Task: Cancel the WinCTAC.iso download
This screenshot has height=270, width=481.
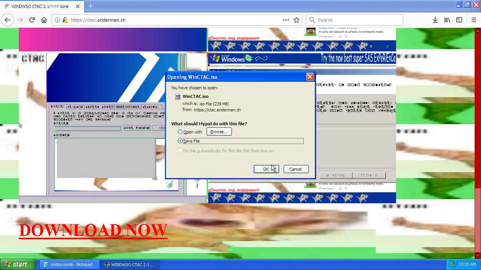Action: tap(295, 169)
